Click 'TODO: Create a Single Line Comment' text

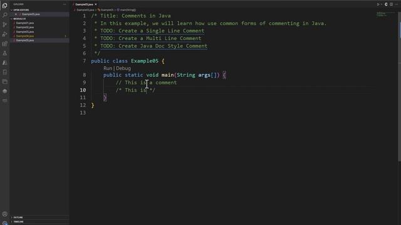pyautogui.click(x=152, y=31)
